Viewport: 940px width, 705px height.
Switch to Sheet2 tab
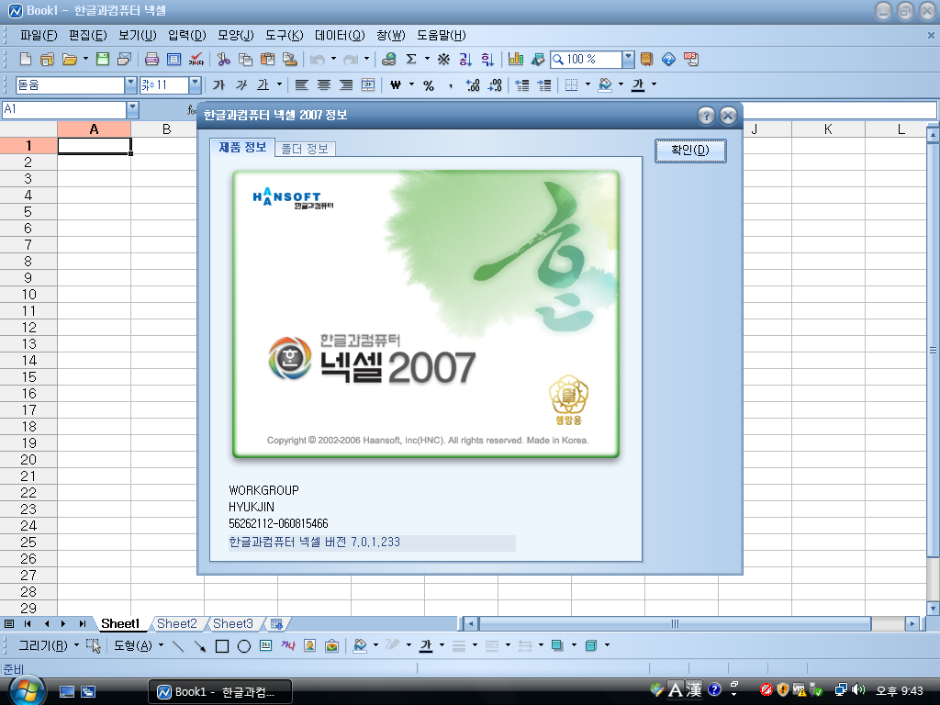click(177, 623)
